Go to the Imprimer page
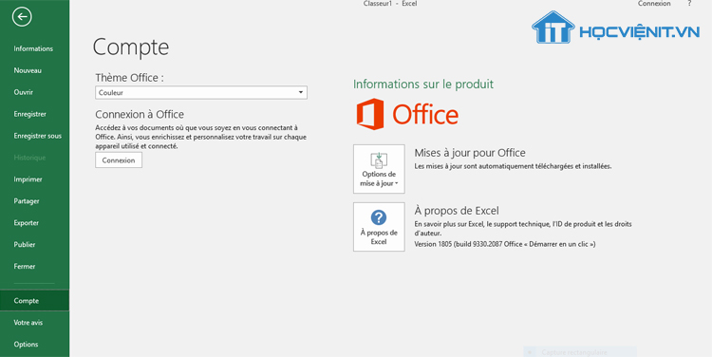712x357 pixels. pos(28,179)
